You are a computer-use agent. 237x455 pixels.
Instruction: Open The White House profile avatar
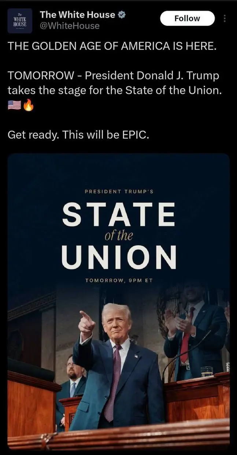tap(20, 21)
